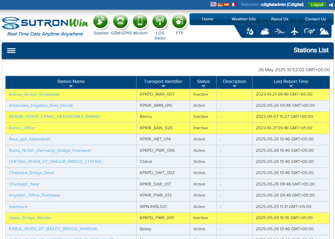Open the Chakdara_Bridge_Swat station link
Image resolution: width=335 pixels, height=239 pixels.
point(31,173)
